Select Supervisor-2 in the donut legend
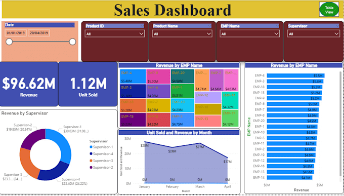This screenshot has width=344, height=196. (x=101, y=168)
